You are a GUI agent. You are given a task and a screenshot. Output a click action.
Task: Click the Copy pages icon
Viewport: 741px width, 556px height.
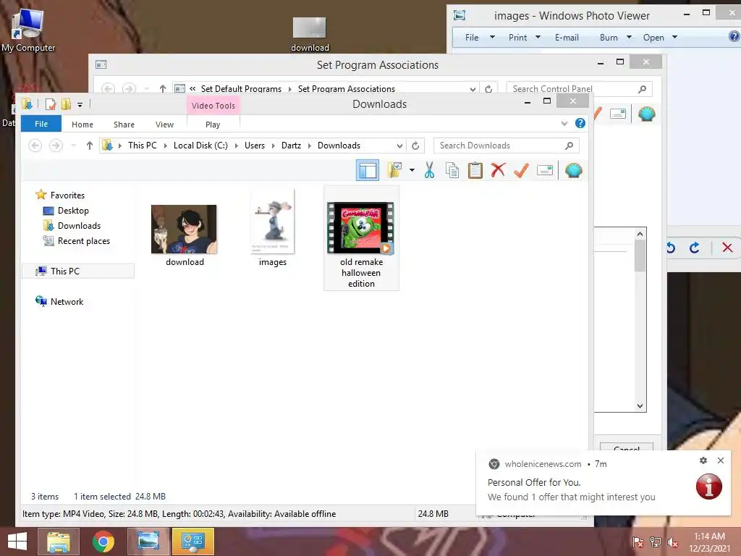452,170
